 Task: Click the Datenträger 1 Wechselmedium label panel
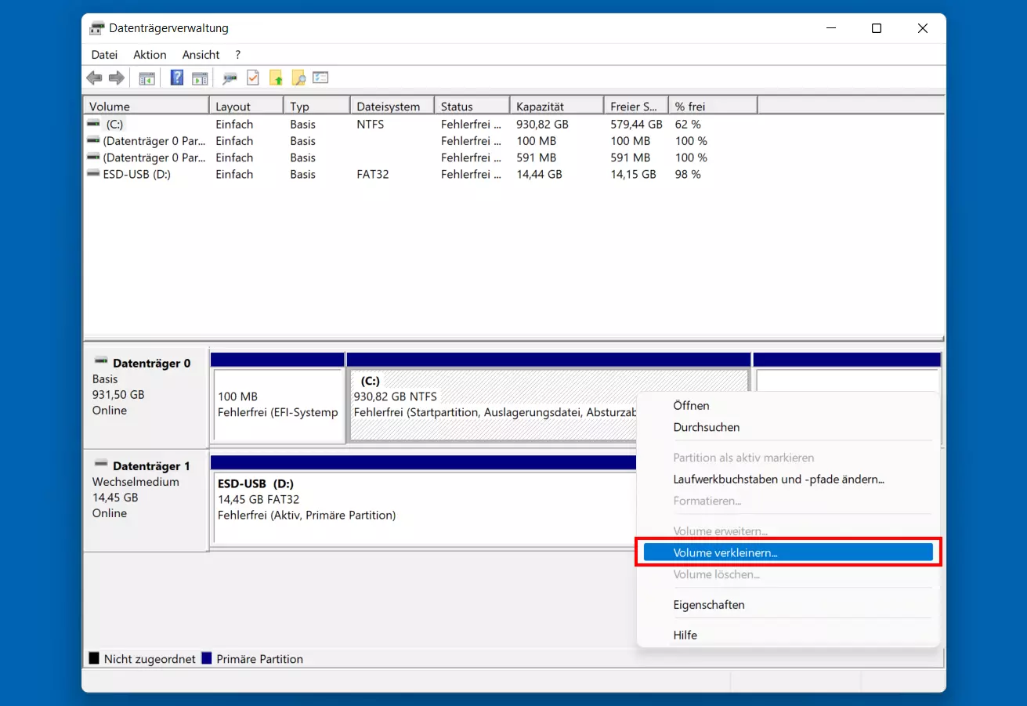coord(146,501)
